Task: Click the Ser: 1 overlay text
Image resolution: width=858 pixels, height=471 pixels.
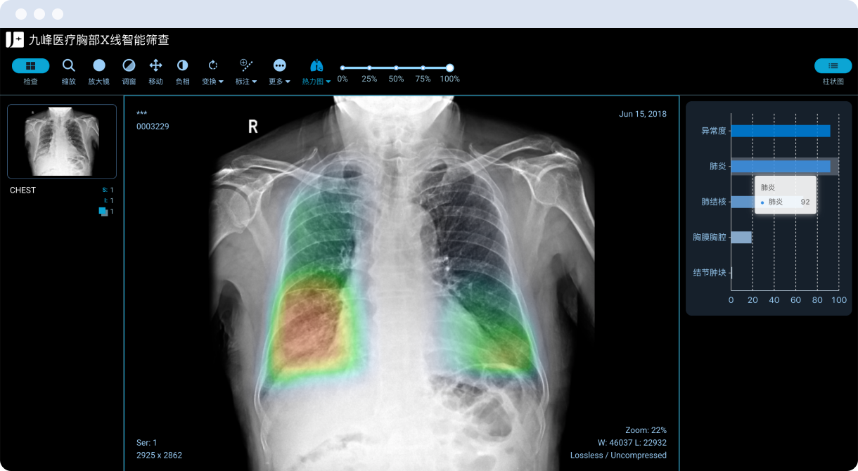Action: [x=147, y=443]
